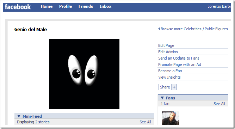Viewport: 235px width, 129px height.
Task: Click the Become a Fan link
Action: click(x=170, y=71)
